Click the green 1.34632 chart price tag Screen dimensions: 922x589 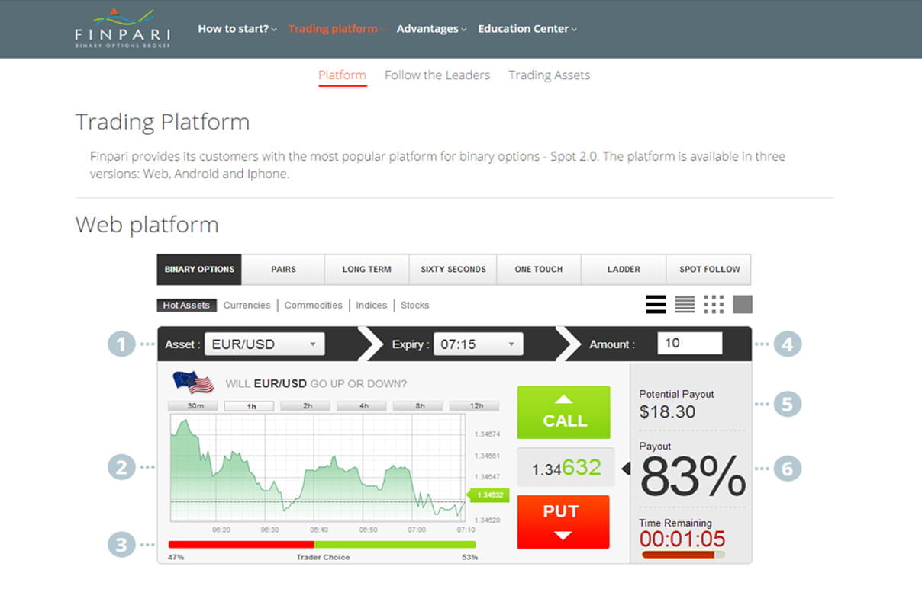488,495
